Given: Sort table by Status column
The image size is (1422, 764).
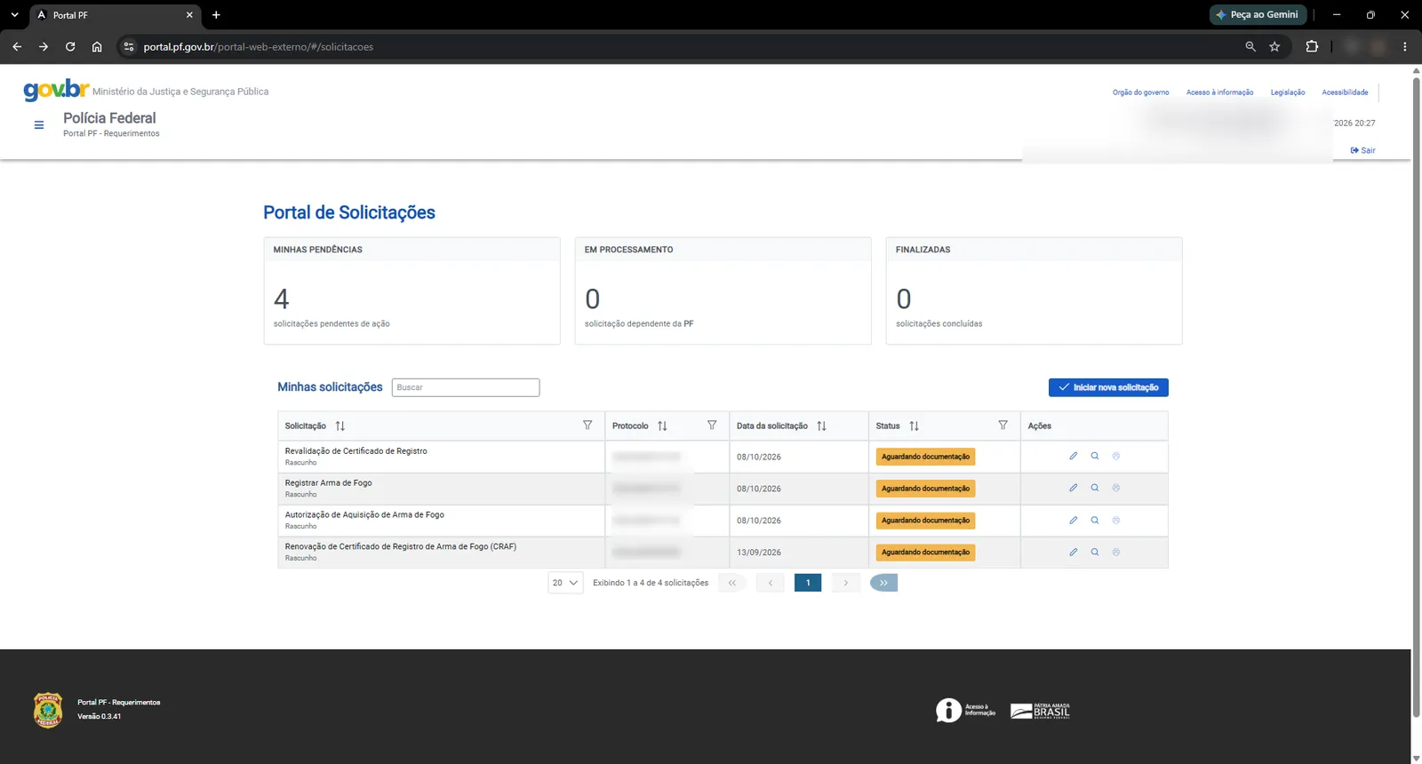Looking at the screenshot, I should pyautogui.click(x=915, y=426).
